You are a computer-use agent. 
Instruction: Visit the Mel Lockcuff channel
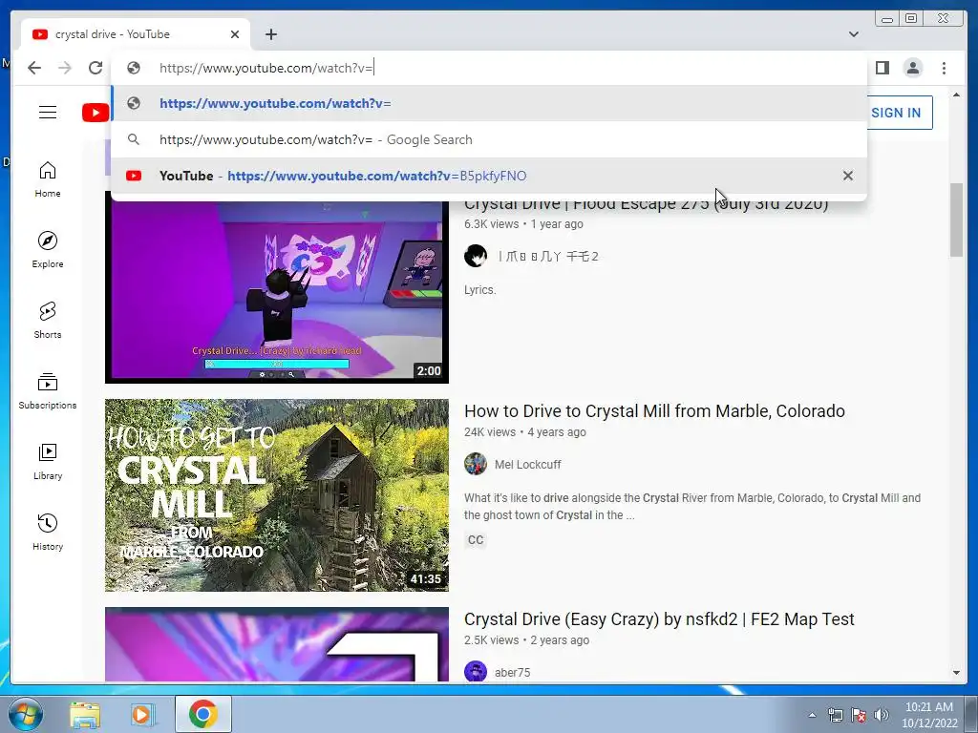527,465
